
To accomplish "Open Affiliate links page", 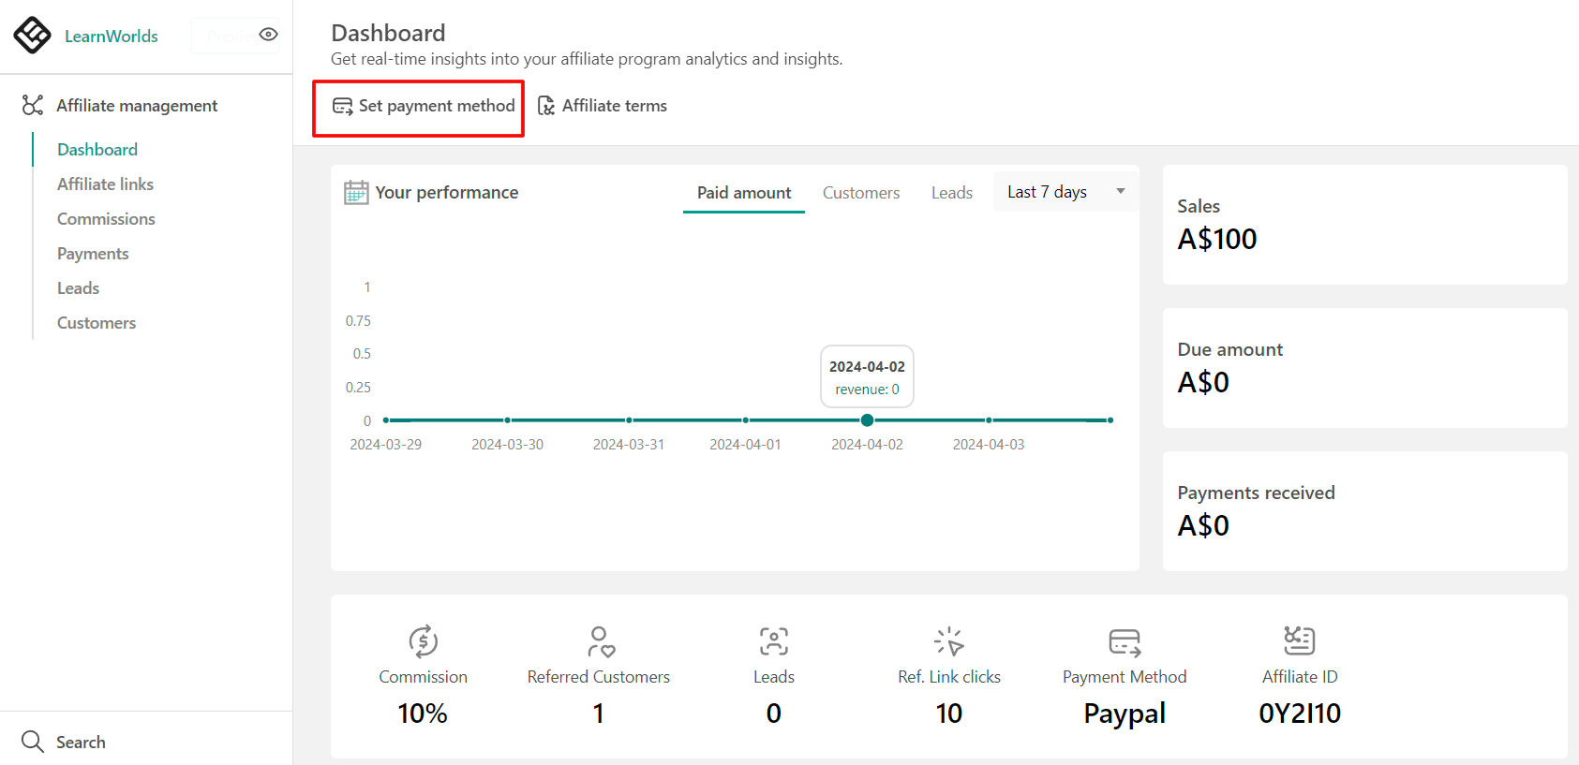I will [x=105, y=184].
